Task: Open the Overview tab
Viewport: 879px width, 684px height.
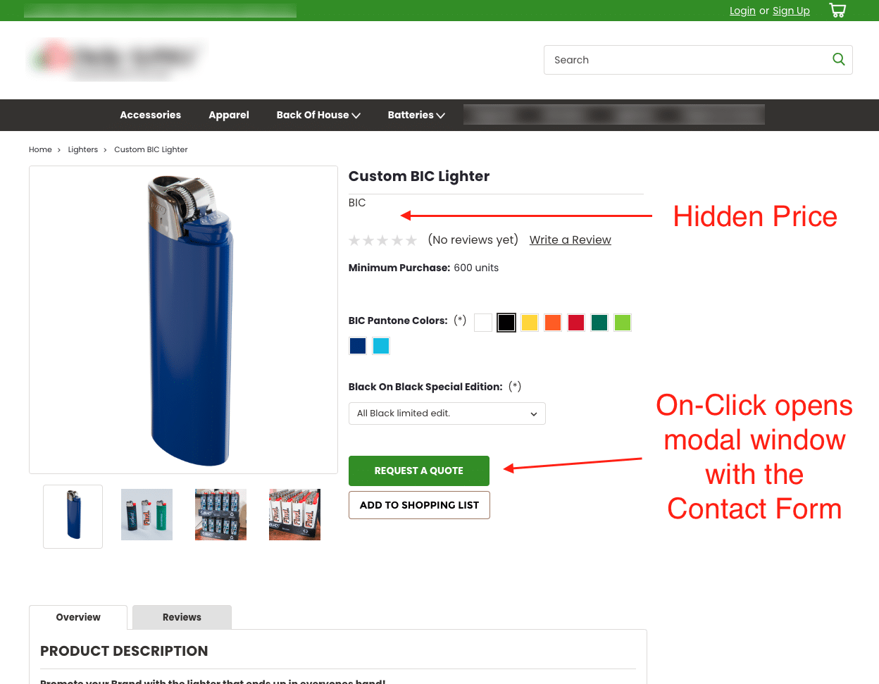Action: point(78,617)
